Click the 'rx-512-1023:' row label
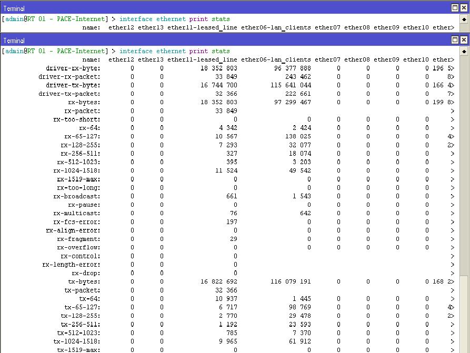Viewport: 470px width, 353px height. (78, 162)
